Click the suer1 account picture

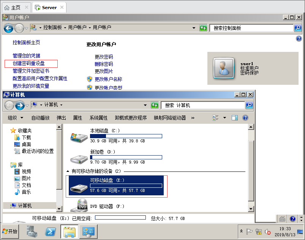222,67
